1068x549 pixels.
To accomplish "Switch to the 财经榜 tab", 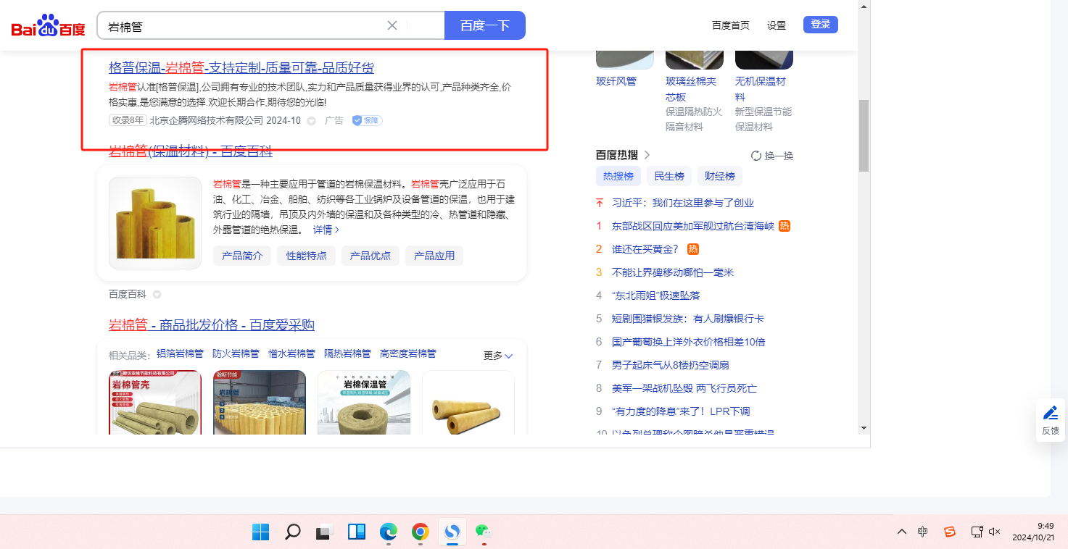I will pos(720,176).
